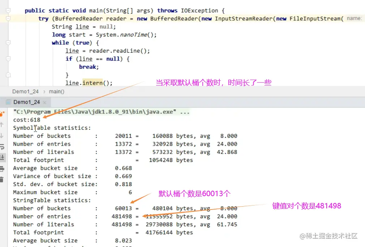Click the 'Maximum bucket size' label
This screenshot has height=247, width=365.
(45, 193)
